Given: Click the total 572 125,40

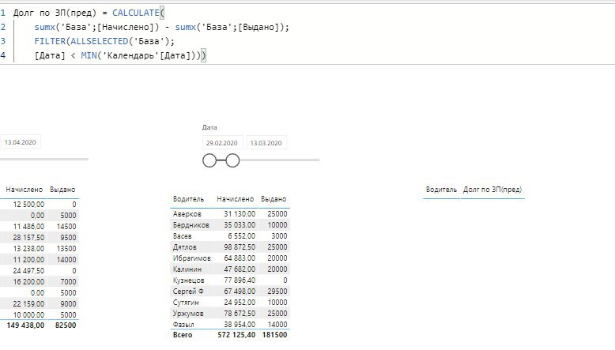Looking at the screenshot, I should 236,335.
